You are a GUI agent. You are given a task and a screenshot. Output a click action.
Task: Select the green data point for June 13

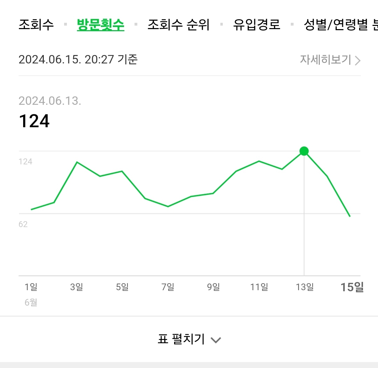tap(304, 151)
